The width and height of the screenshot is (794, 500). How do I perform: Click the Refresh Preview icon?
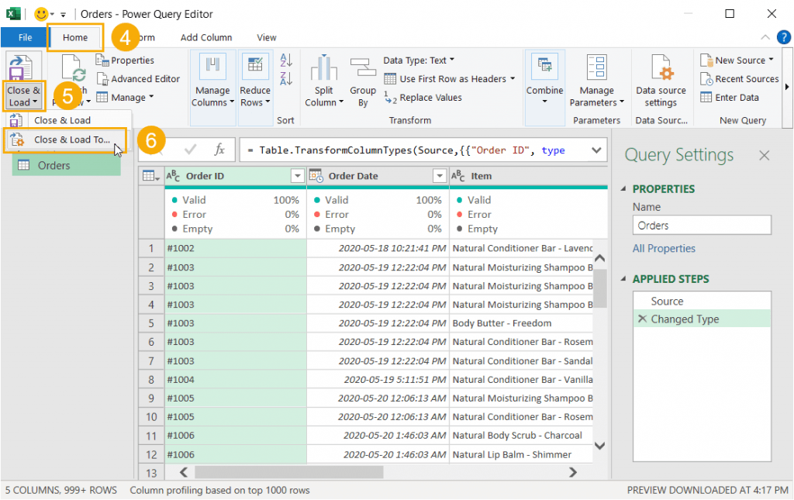73,69
